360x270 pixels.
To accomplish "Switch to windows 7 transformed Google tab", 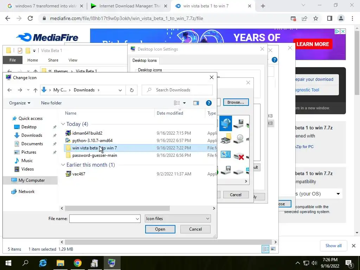I will [45, 6].
